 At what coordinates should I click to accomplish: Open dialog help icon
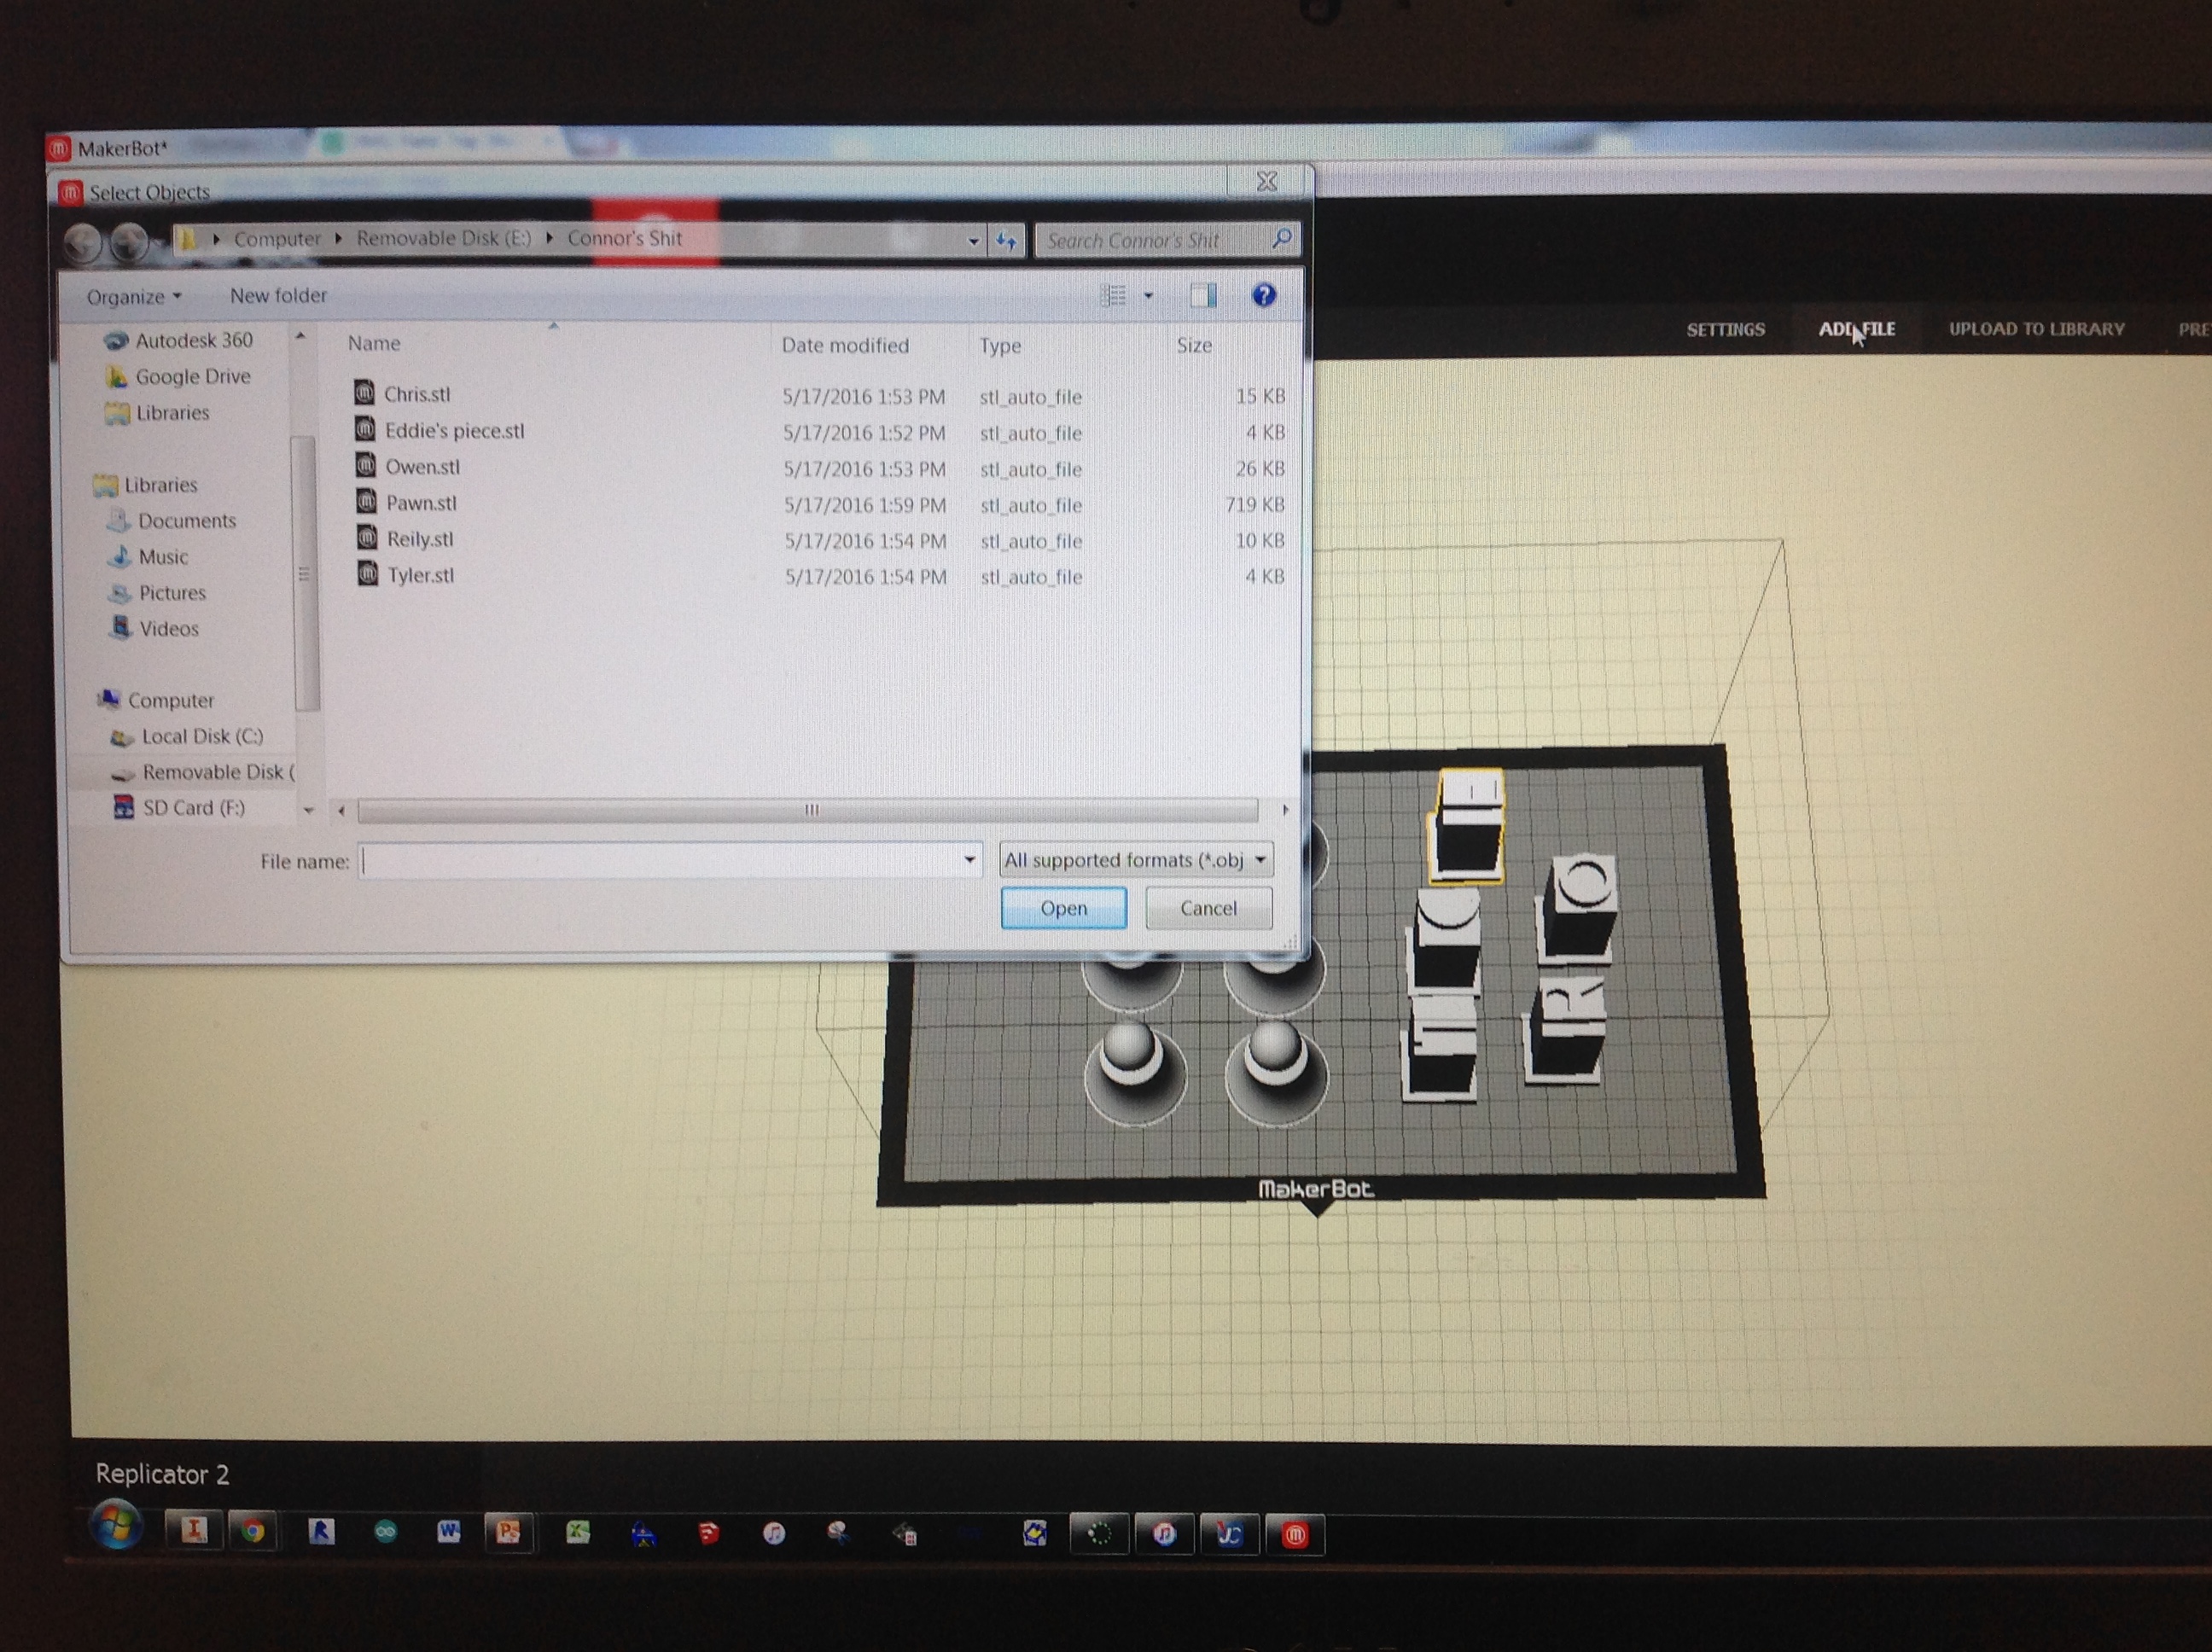click(1264, 295)
